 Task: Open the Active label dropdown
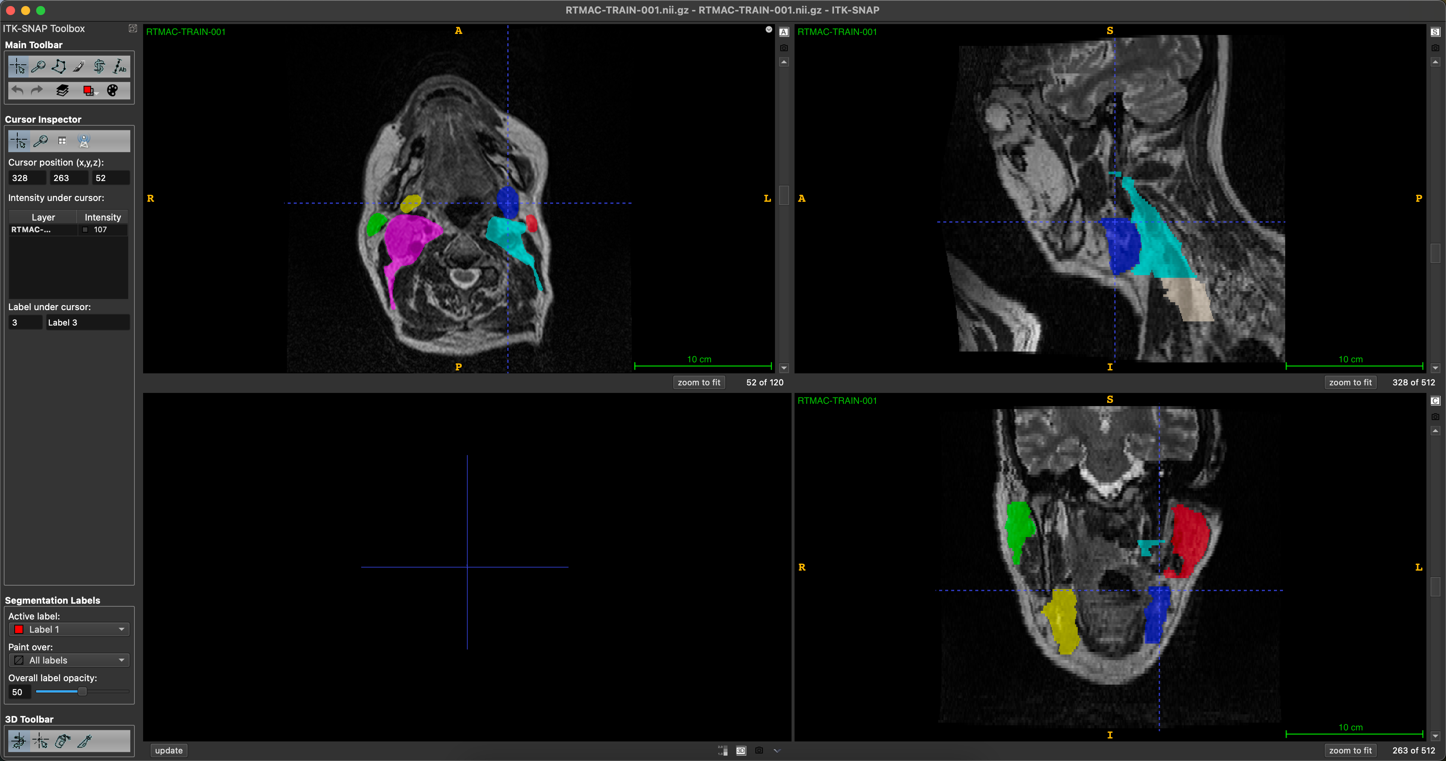[x=69, y=629]
